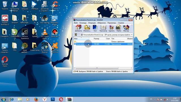
Task: Select the VLC media player icon
Action: pyautogui.click(x=45, y=34)
